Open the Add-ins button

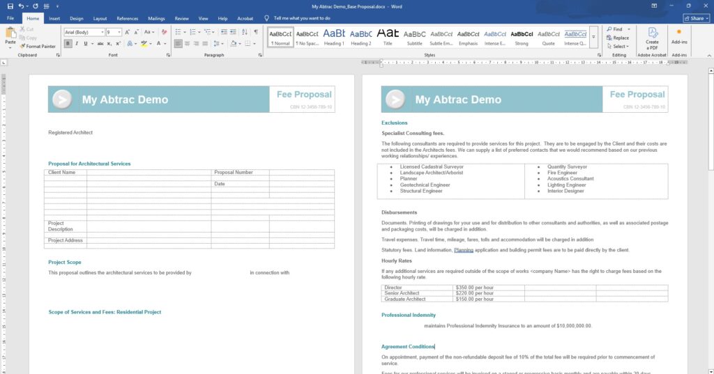pos(678,38)
